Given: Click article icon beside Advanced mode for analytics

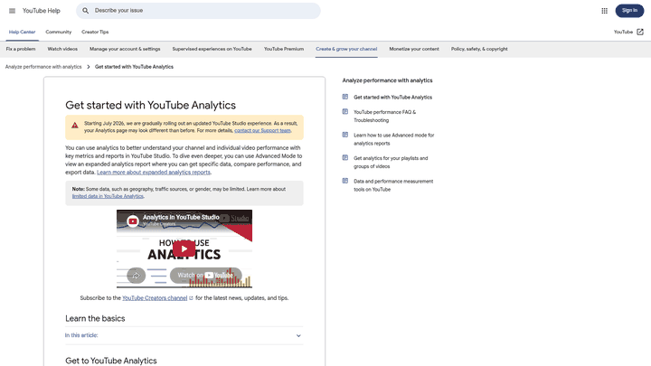Looking at the screenshot, I should click(345, 135).
